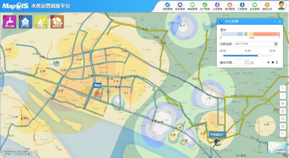Image resolution: width=289 pixels, height=158 pixels.
Task: Play the pressure animation
Action: coord(269,63)
